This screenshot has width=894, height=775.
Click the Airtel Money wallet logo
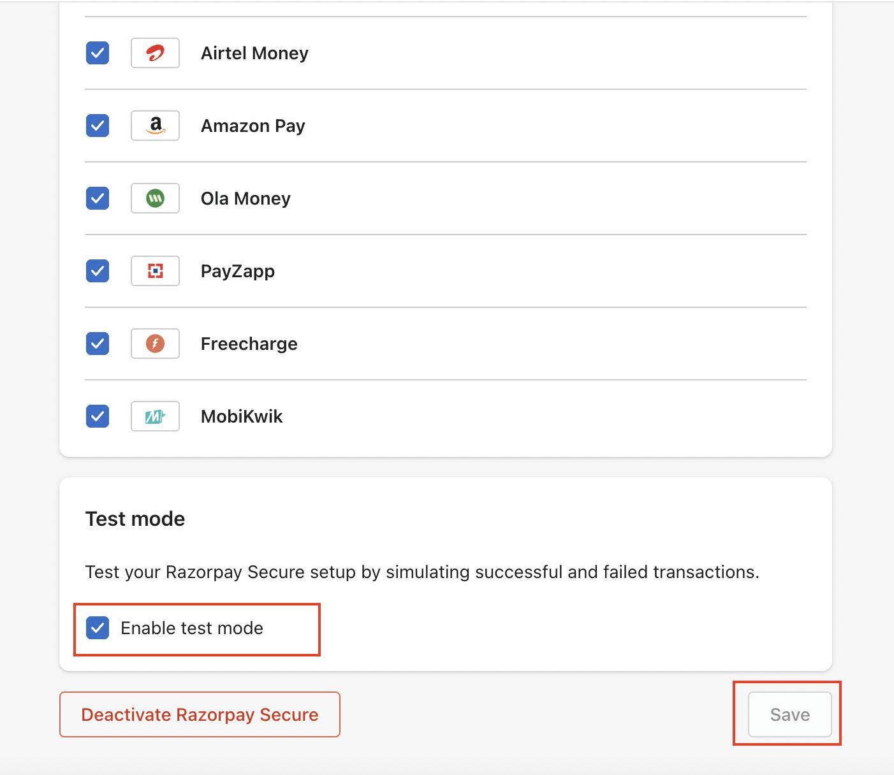point(155,53)
